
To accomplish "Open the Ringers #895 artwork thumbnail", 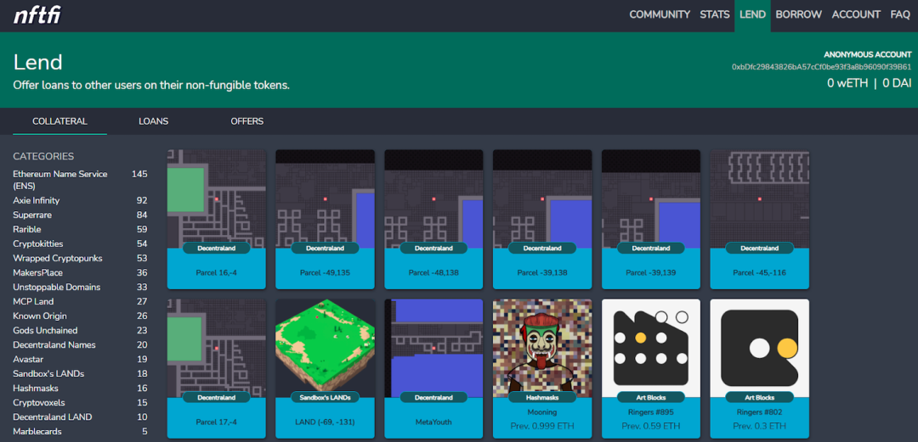I will click(x=651, y=349).
